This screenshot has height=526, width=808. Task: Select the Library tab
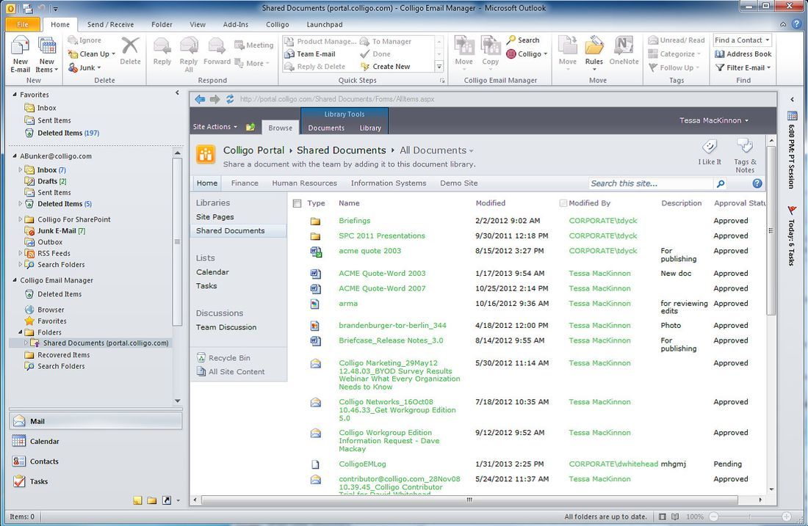[370, 128]
